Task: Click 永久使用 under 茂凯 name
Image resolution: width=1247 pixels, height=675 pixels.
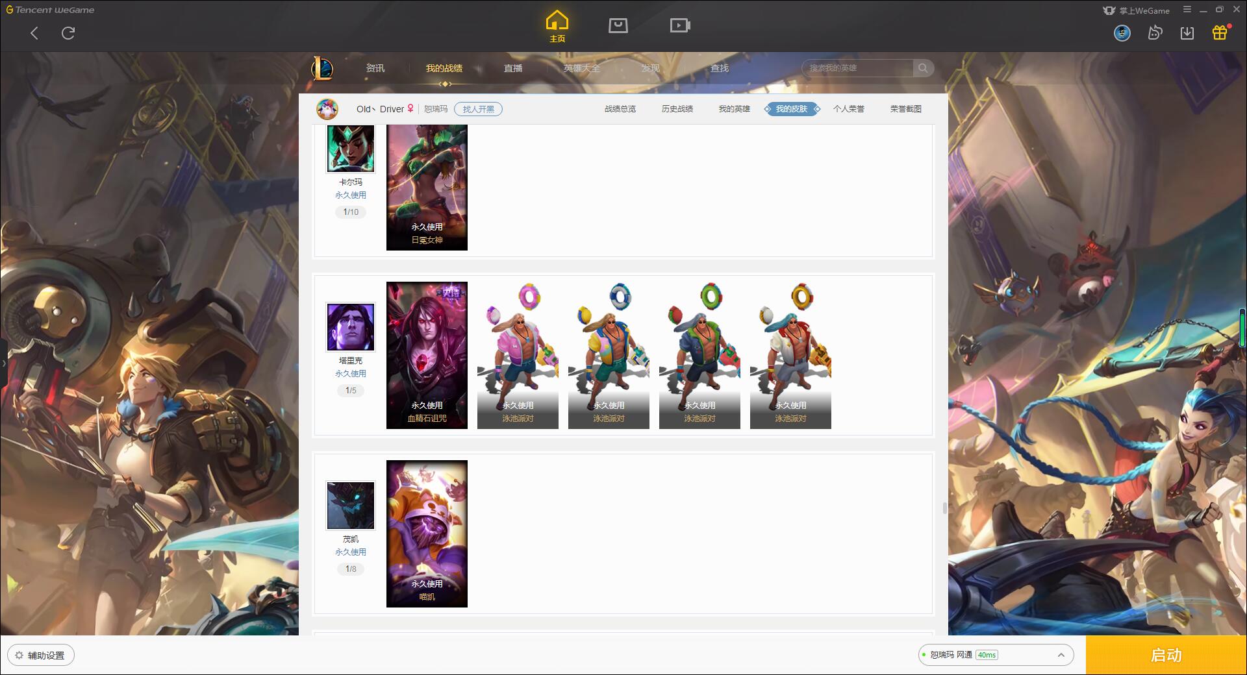Action: pyautogui.click(x=351, y=552)
